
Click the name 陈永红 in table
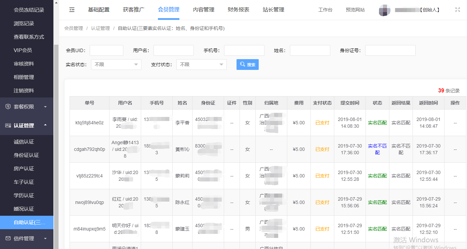tap(182, 202)
